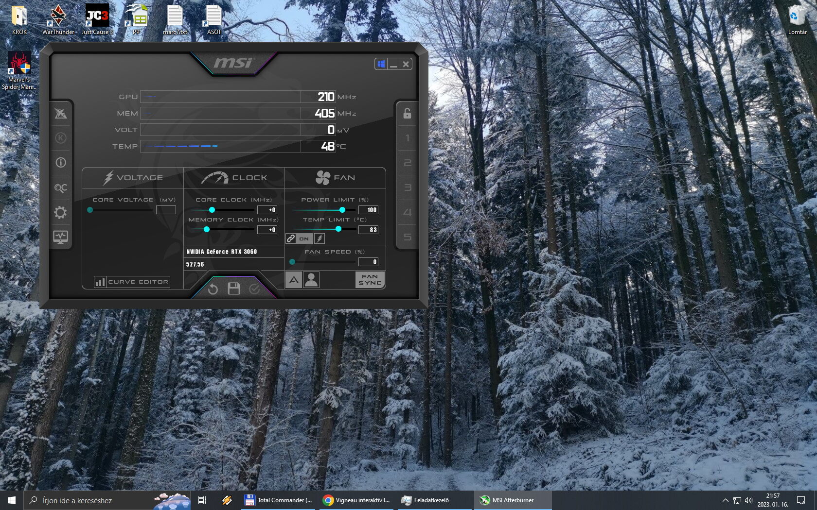Click the Temp Limit value field
This screenshot has height=510, width=817.
coord(368,230)
